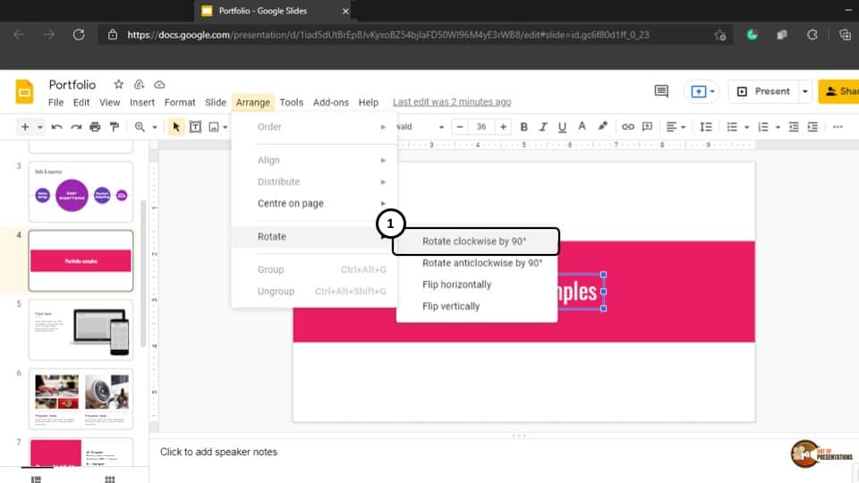
Task: Increase font size with plus button
Action: pos(503,127)
